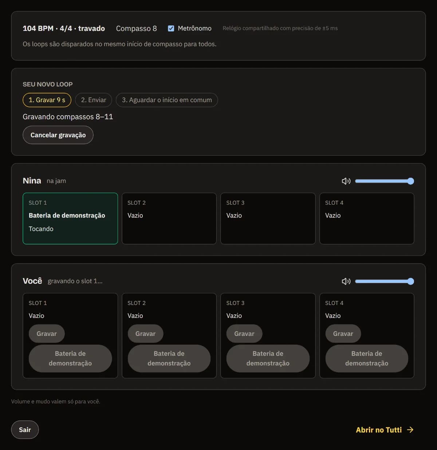Select step 1. Gravar 9 s
The height and width of the screenshot is (450, 437).
[47, 100]
